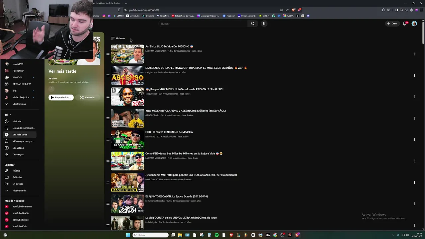
Task: Open the Dieck Docs channel link
Action: pos(150,180)
